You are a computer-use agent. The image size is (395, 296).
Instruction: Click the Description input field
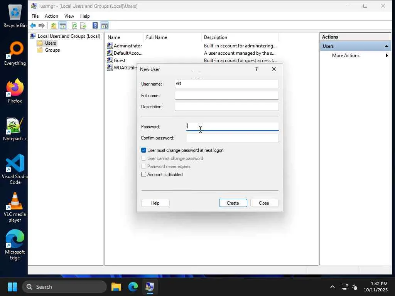point(227,106)
